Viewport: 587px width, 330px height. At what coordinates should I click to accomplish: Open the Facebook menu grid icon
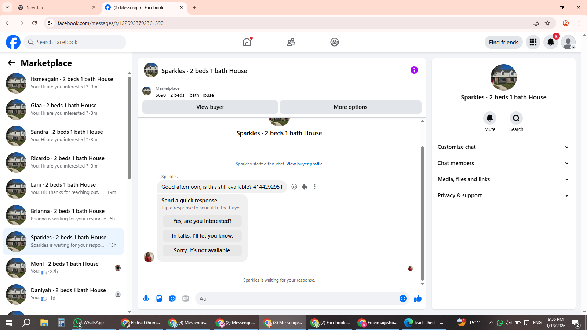coord(533,42)
